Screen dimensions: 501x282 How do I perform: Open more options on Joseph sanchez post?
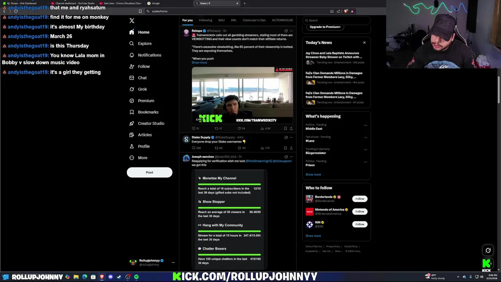(x=291, y=157)
